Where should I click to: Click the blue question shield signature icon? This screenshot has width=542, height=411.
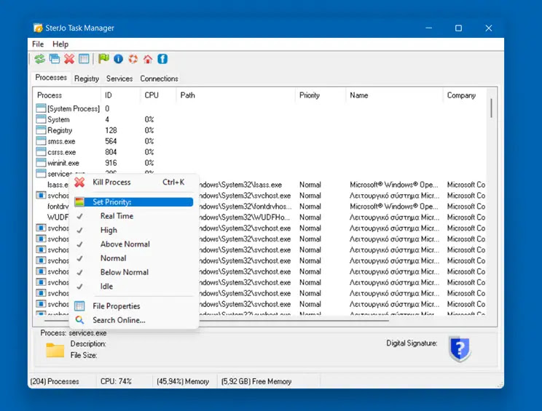click(x=460, y=349)
